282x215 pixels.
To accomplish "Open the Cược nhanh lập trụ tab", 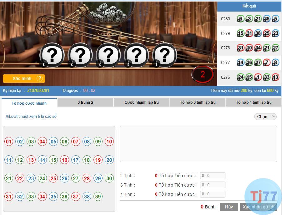I will point(142,102).
